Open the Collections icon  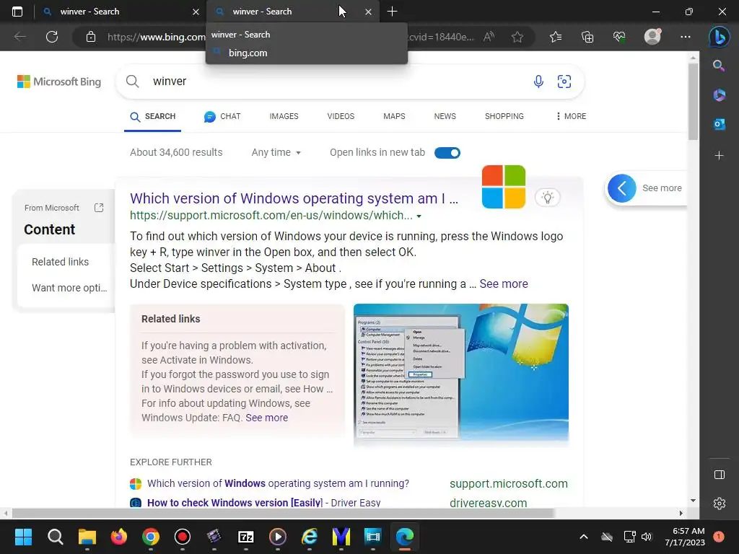coord(587,37)
